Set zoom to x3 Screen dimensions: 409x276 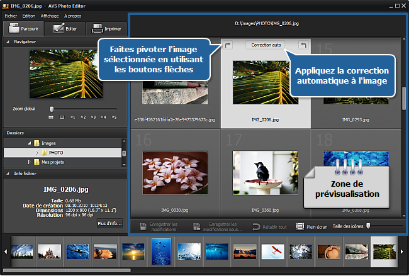point(93,118)
